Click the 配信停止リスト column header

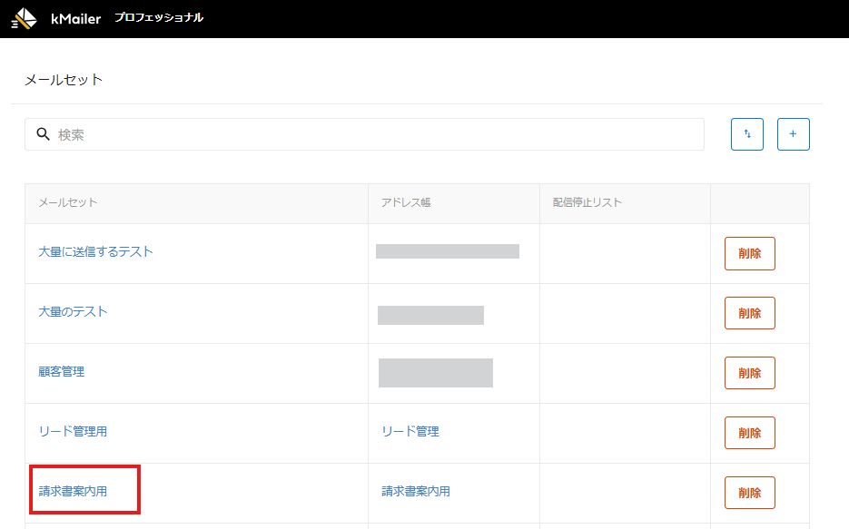click(587, 202)
